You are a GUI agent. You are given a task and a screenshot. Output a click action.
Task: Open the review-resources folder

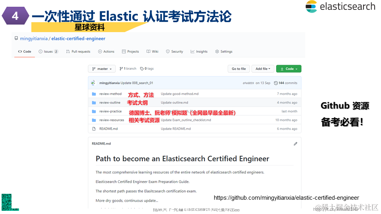coord(112,120)
